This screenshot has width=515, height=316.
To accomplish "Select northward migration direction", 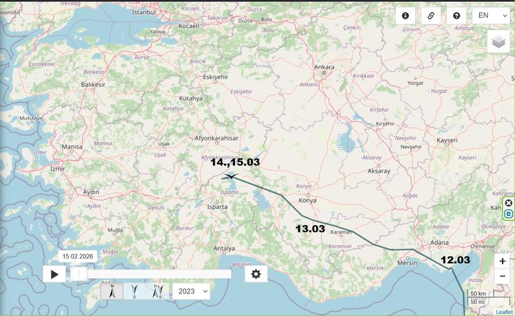I will point(112,291).
